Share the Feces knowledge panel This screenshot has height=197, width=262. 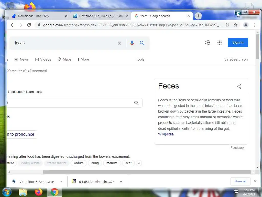[x=239, y=86]
